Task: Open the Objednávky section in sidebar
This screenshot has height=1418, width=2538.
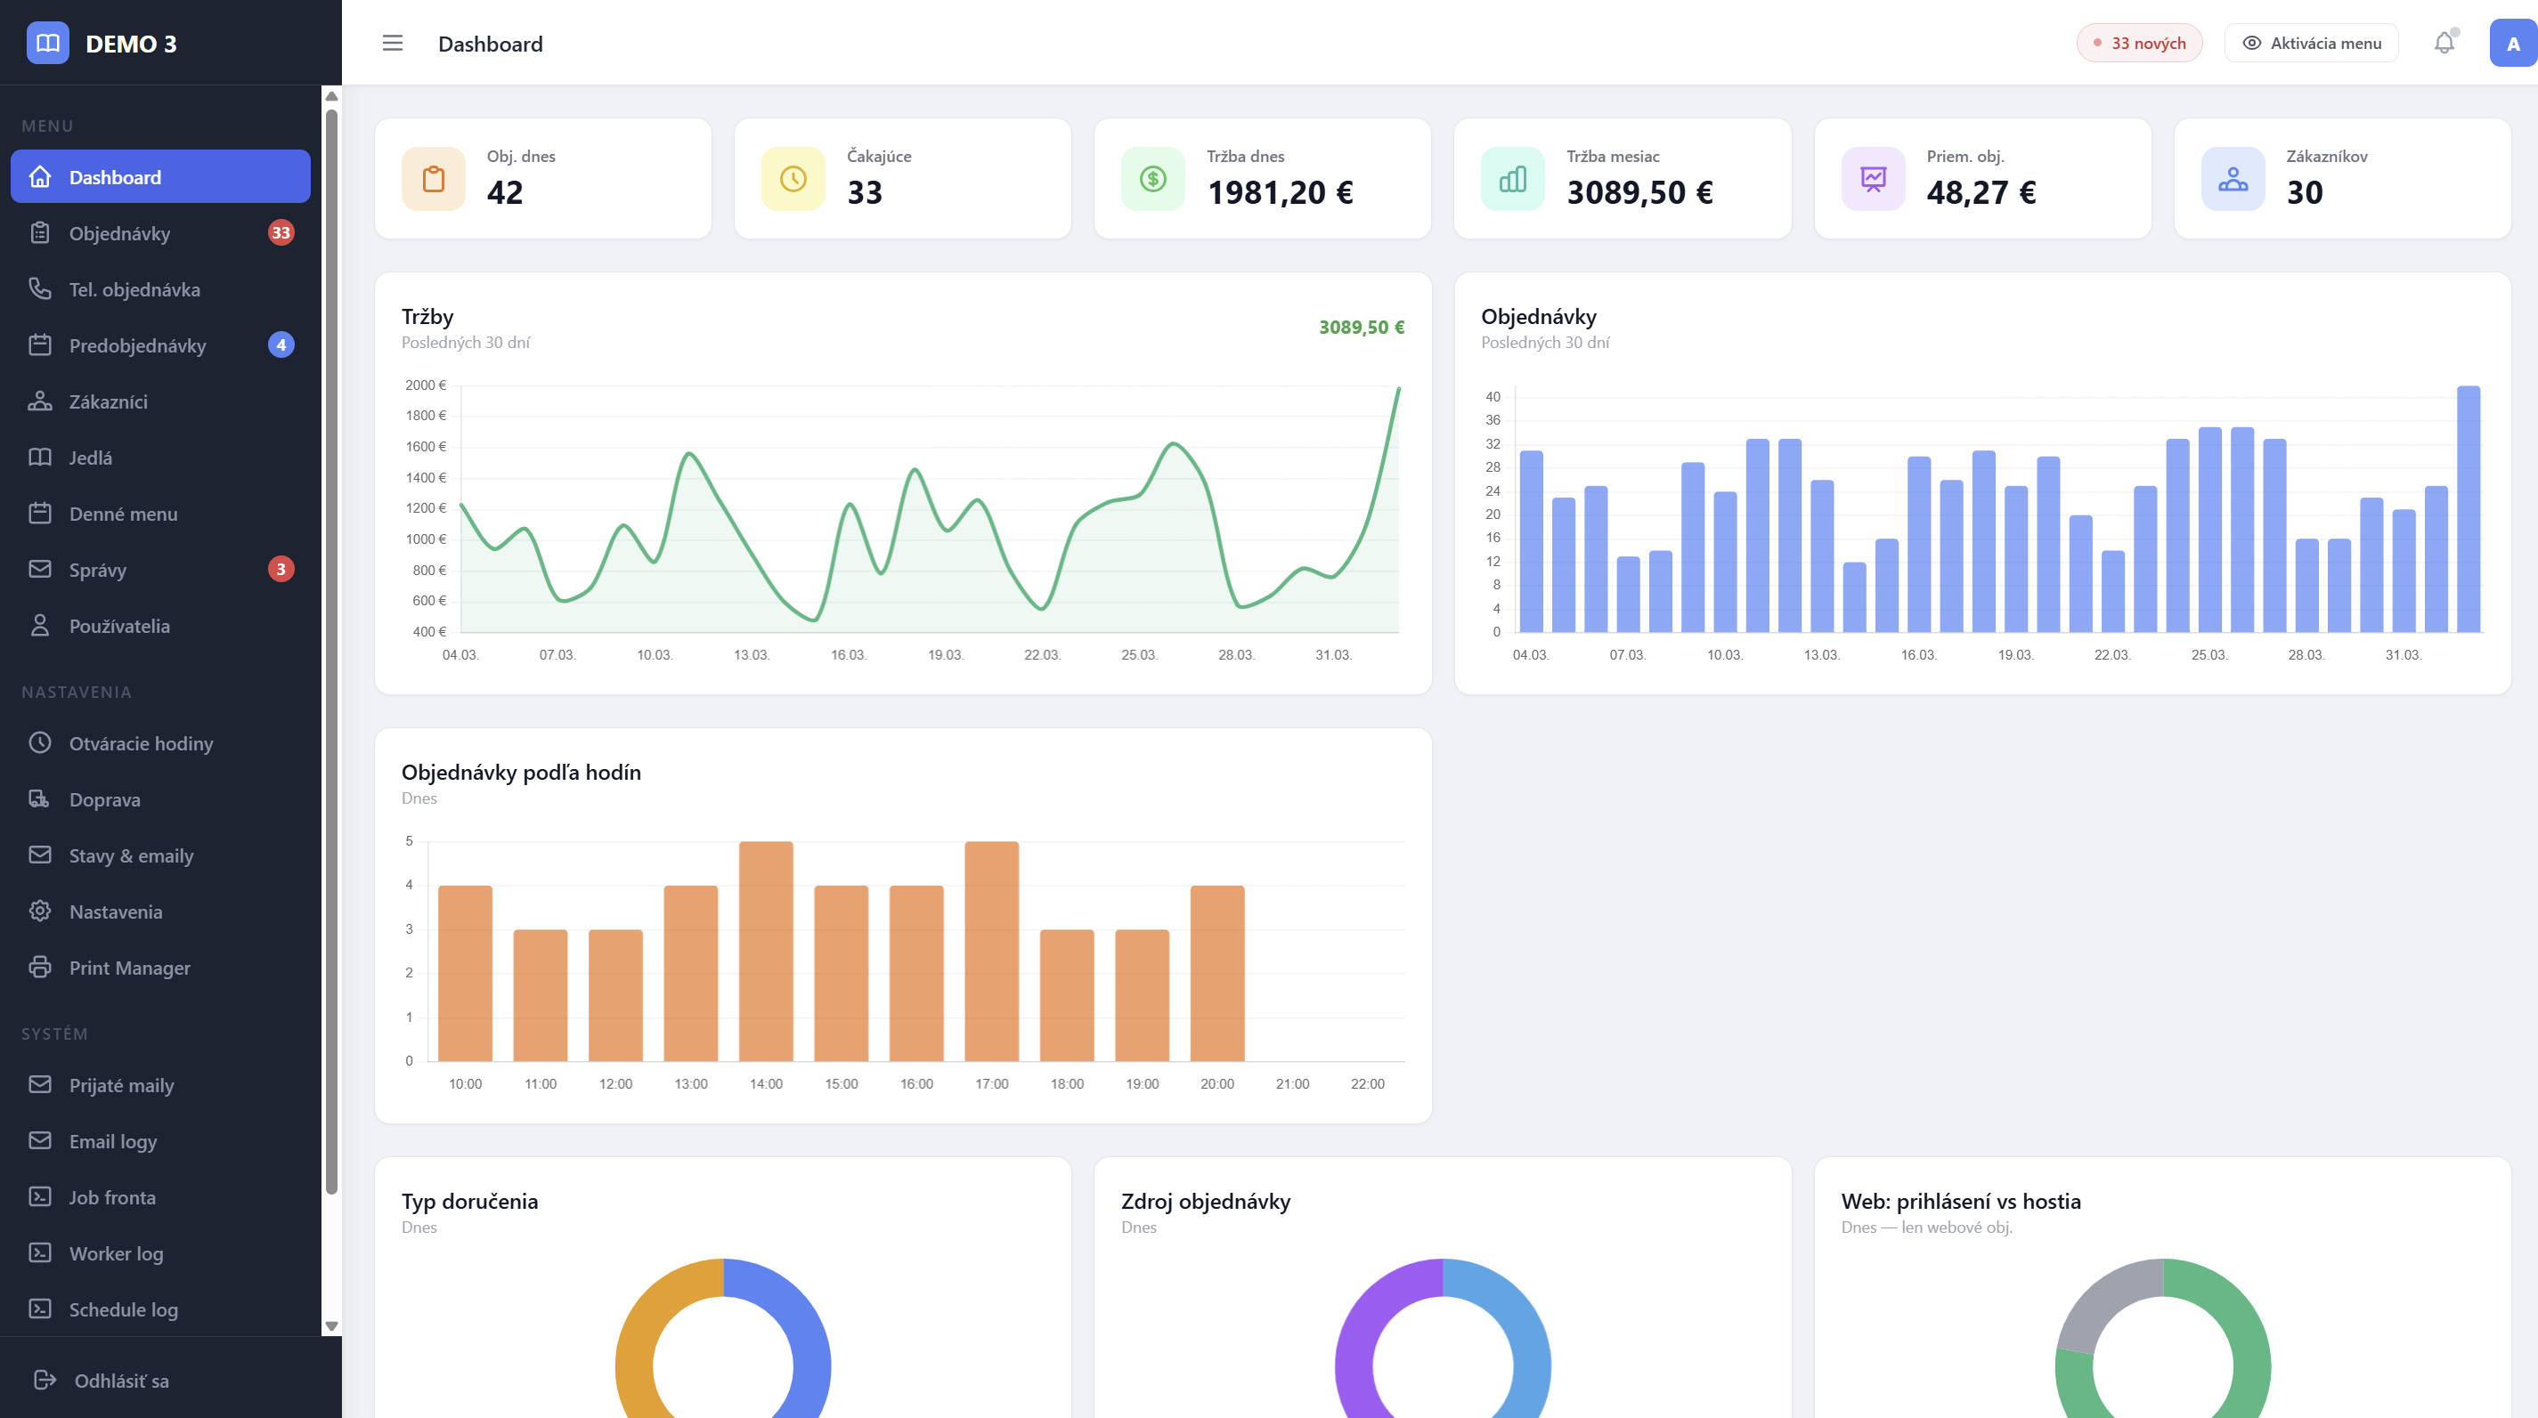Action: pyautogui.click(x=128, y=232)
